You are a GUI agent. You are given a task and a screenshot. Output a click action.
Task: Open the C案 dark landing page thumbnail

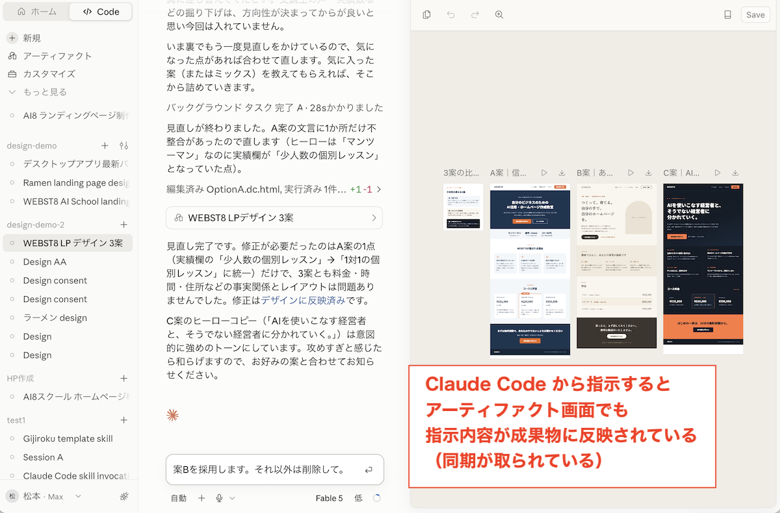[703, 268]
